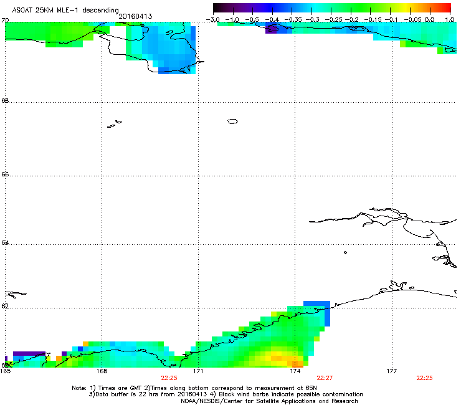Pick the yellow section of the color bar

(407, 8)
